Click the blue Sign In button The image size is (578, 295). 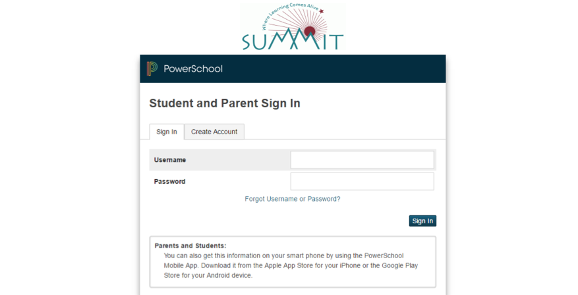coord(422,221)
